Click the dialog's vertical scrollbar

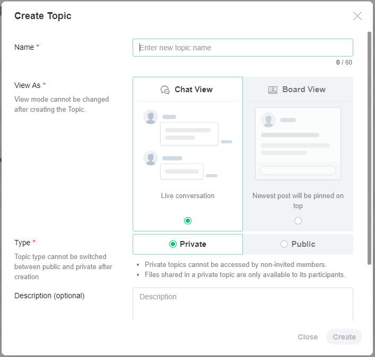(369, 148)
